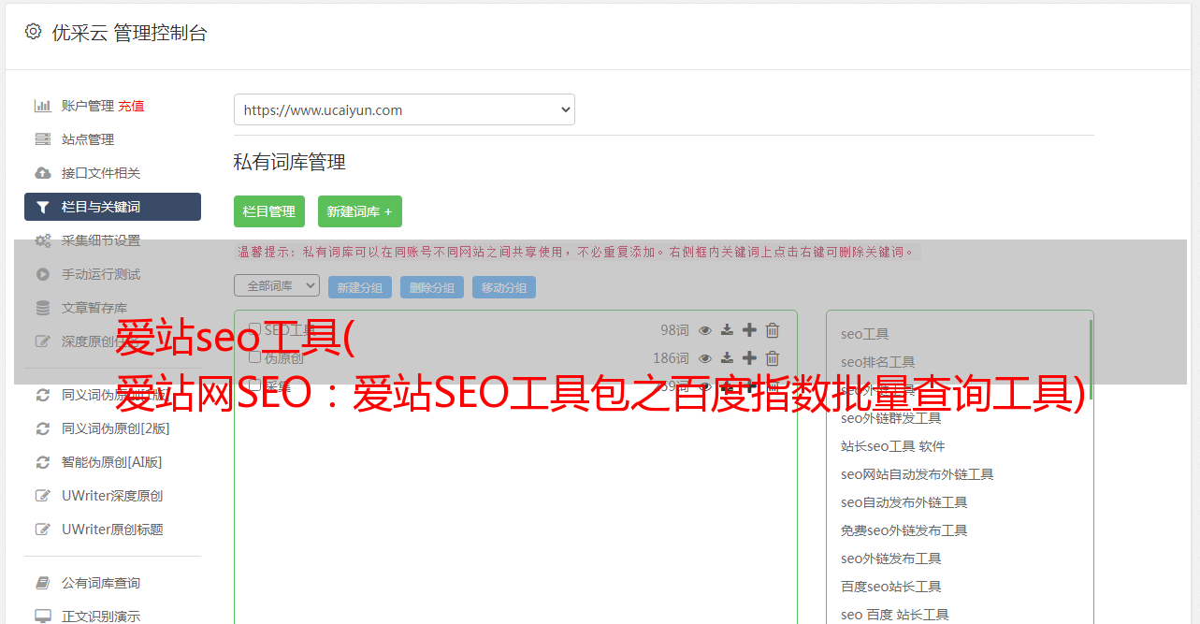This screenshot has height=624, width=1200.
Task: Select keyword "seo排名工具" in the list
Action: click(x=878, y=362)
